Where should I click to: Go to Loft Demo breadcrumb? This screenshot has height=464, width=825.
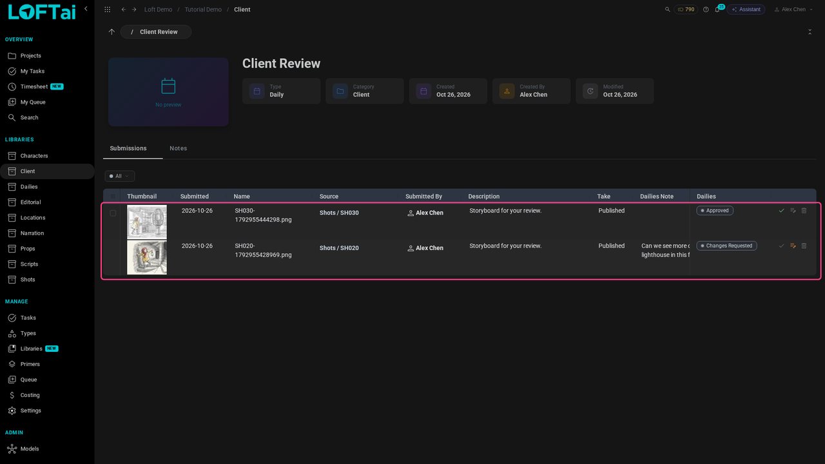(x=158, y=10)
